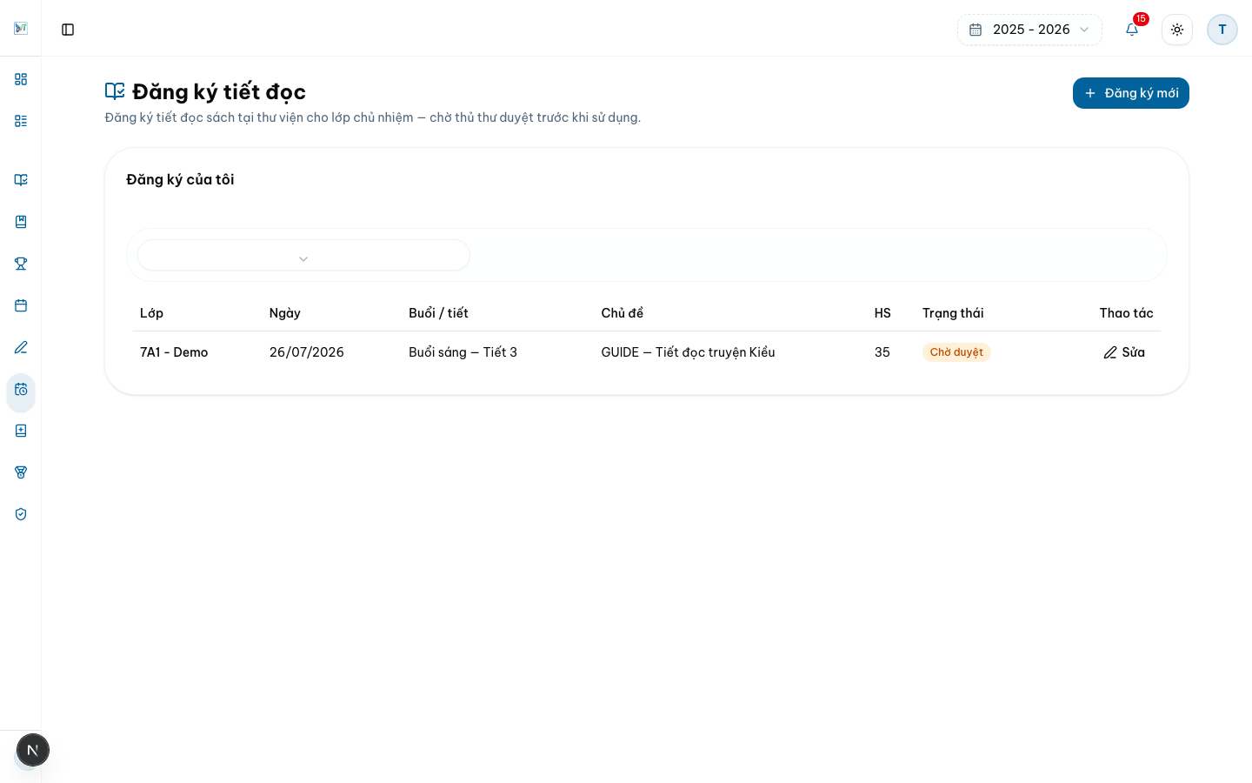The height and width of the screenshot is (783, 1252).
Task: Open the open-book check sidebar icon
Action: point(21,180)
